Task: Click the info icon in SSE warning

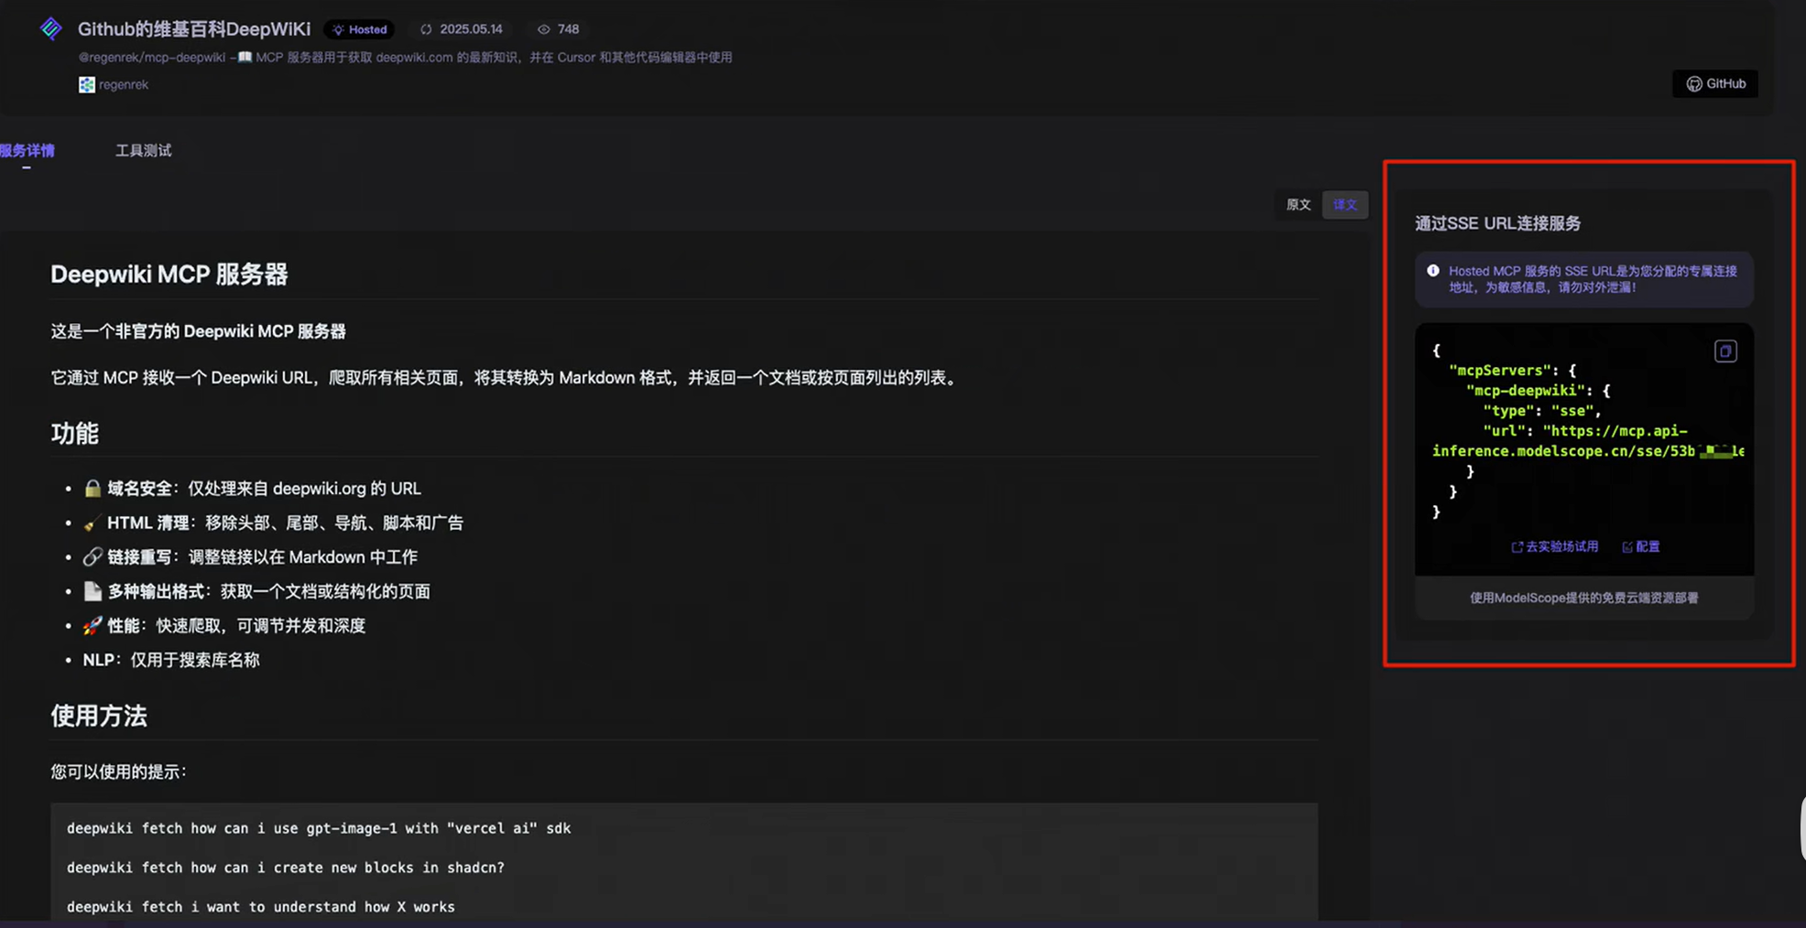Action: 1433,271
